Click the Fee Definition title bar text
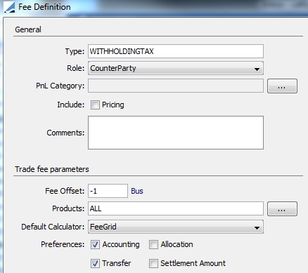 44,7
